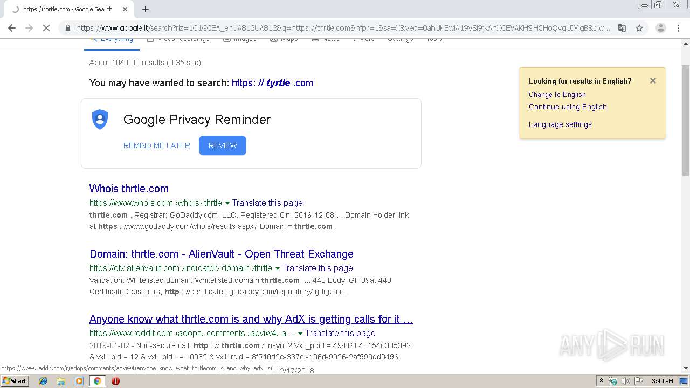Click the Google Privacy shield icon
Screen dimensions: 690x388
100,119
